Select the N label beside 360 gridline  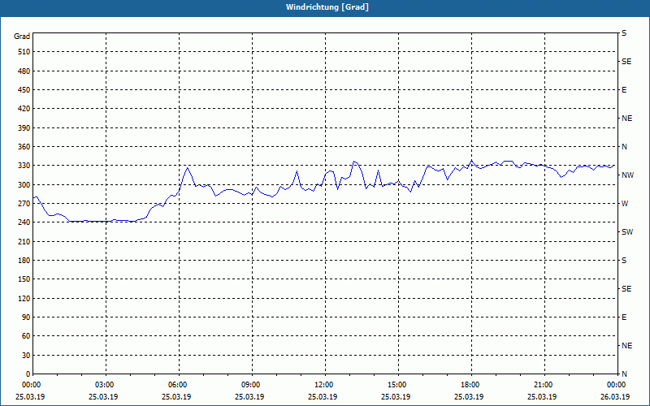pos(624,147)
